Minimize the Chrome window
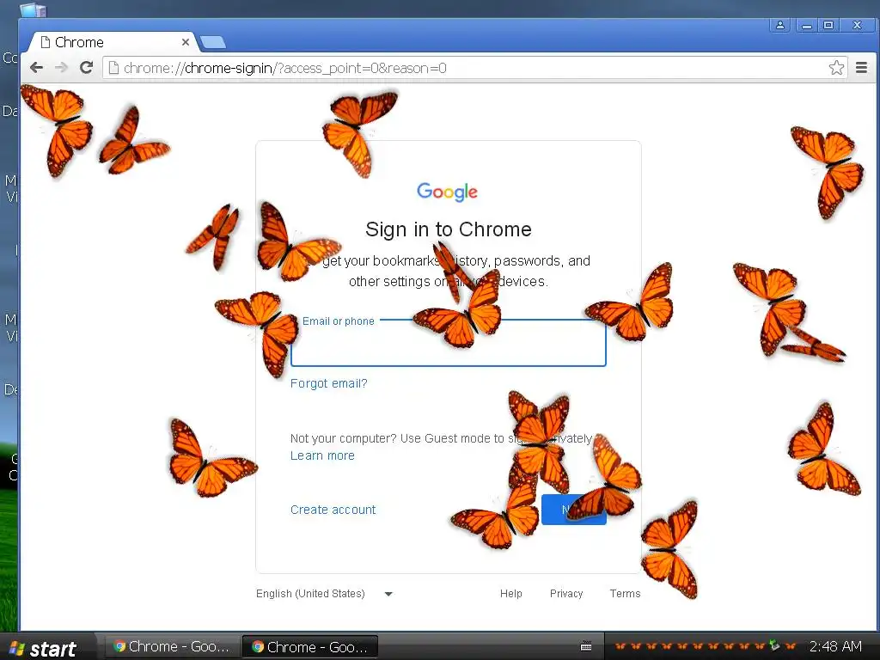Viewport: 880px width, 660px height. pyautogui.click(x=807, y=25)
